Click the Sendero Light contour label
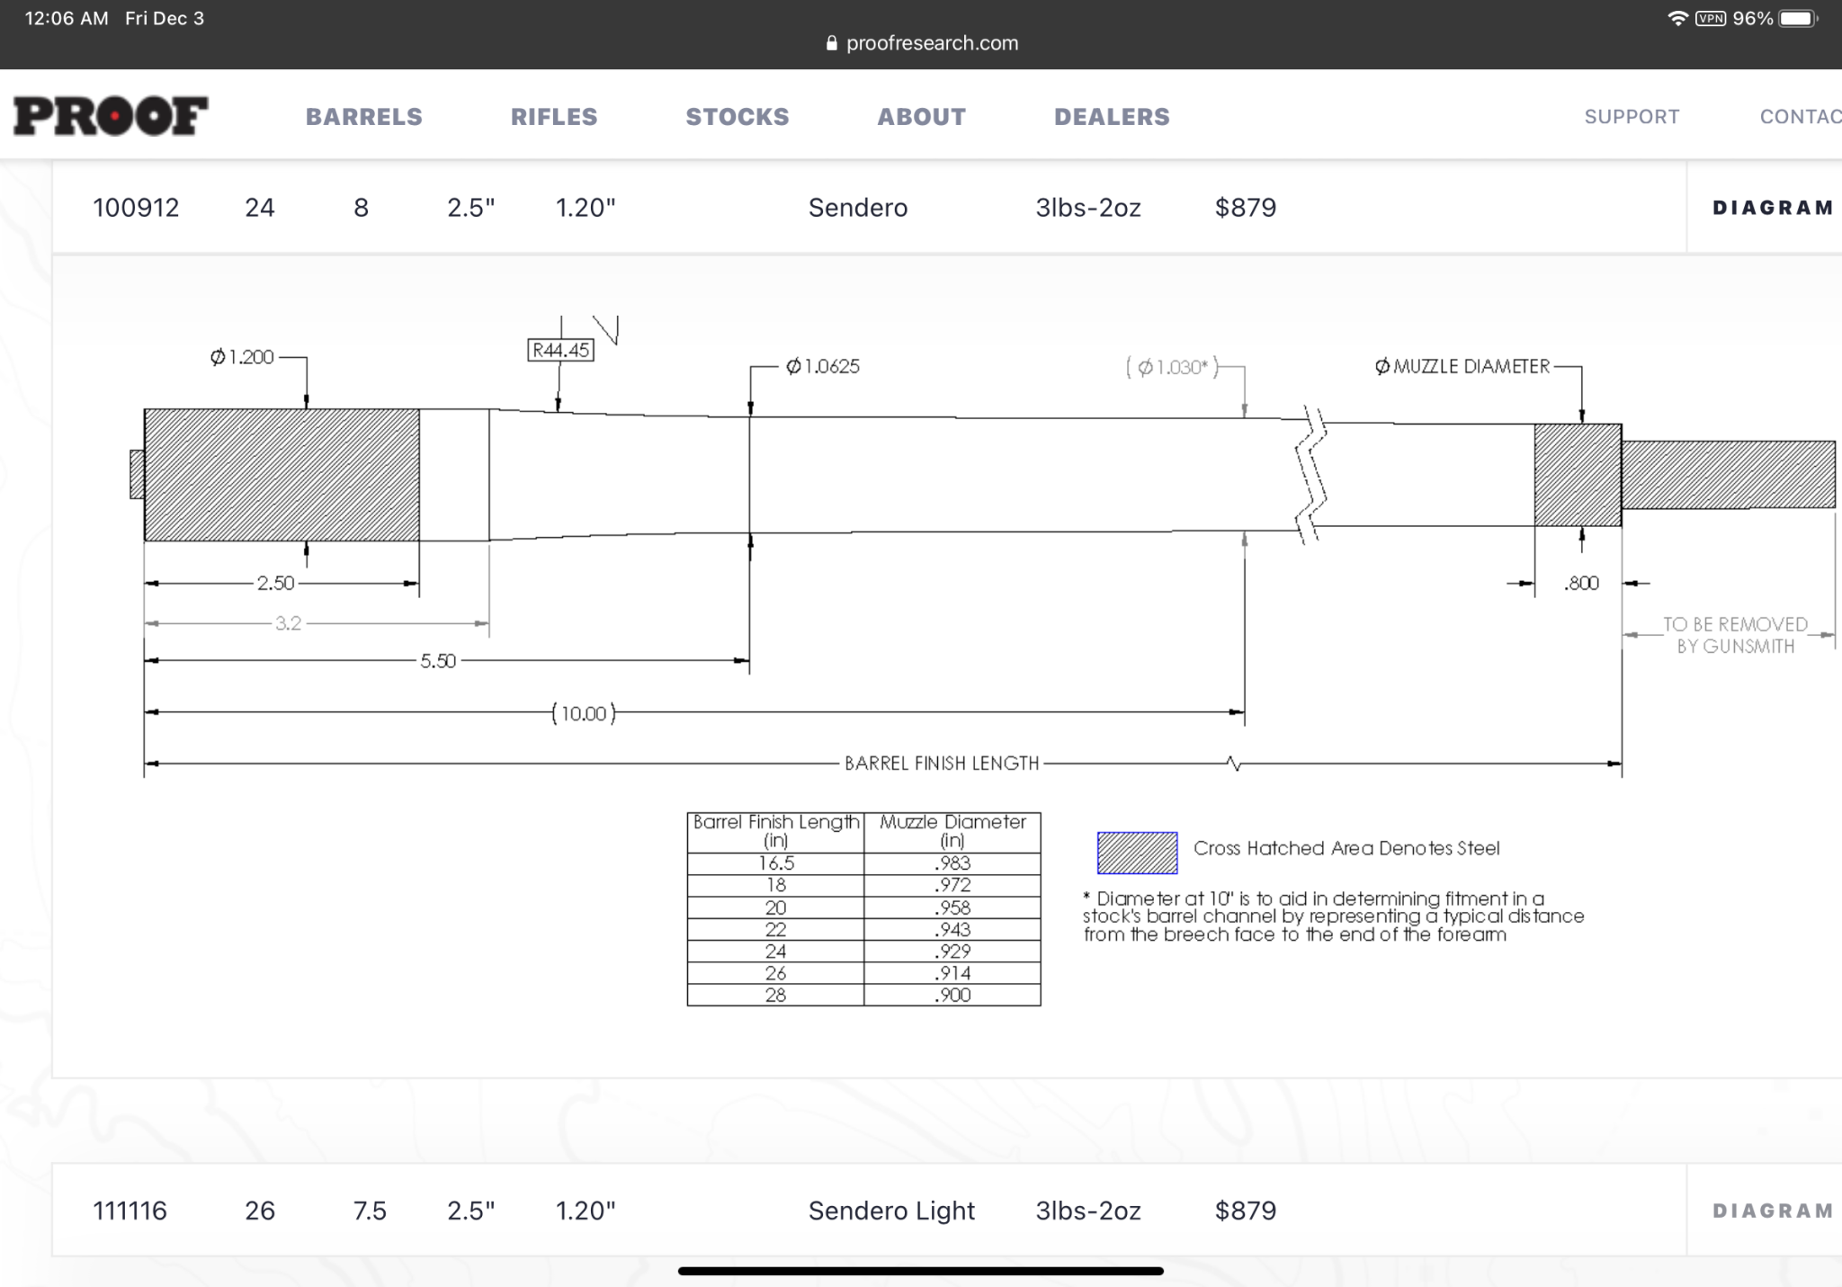 891,1211
